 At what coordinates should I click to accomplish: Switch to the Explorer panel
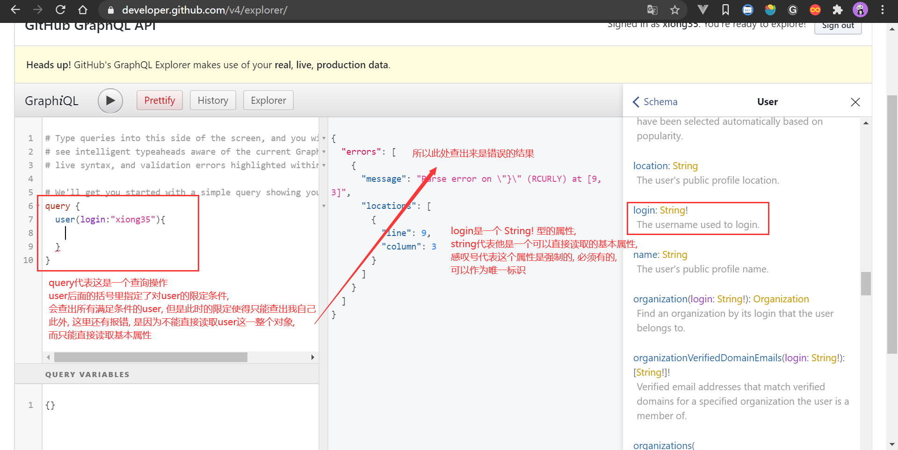[268, 100]
